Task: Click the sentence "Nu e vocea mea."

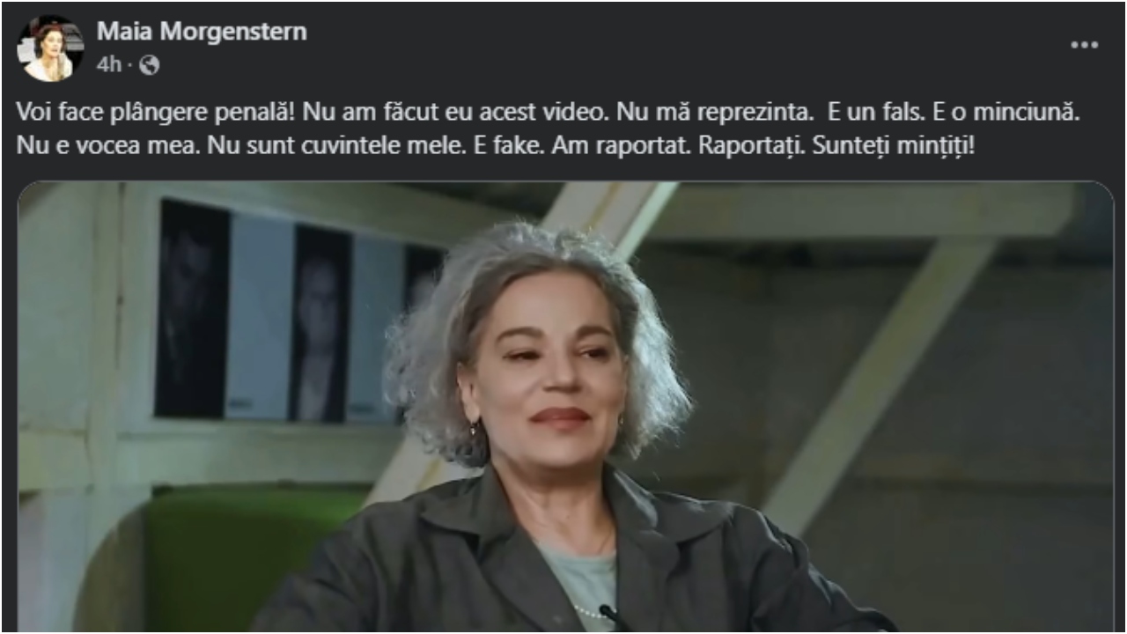Action: click(108, 145)
